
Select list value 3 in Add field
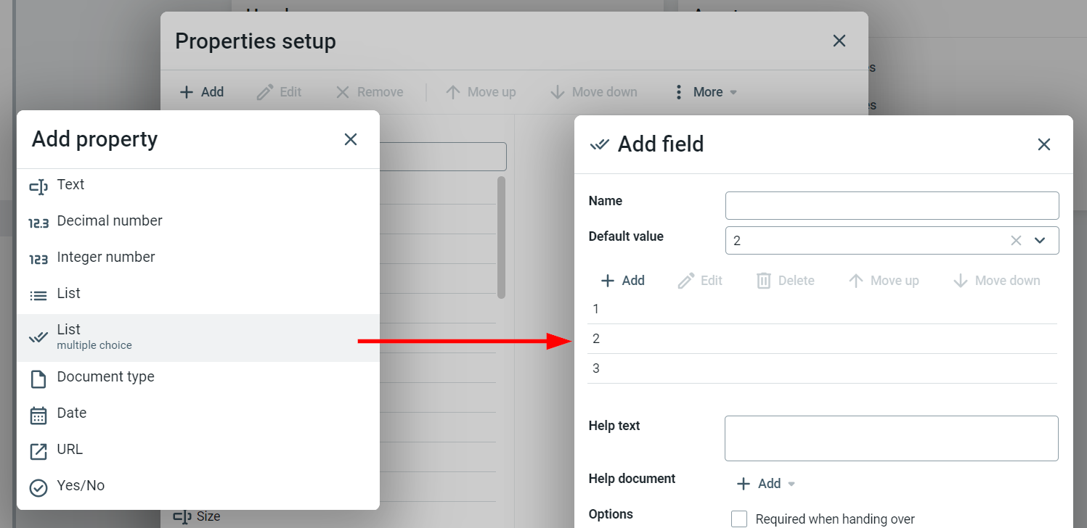coord(821,368)
